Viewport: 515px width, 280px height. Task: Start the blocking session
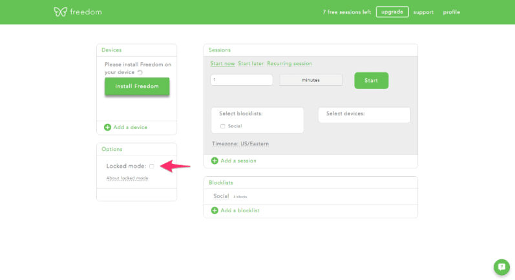pyautogui.click(x=371, y=81)
